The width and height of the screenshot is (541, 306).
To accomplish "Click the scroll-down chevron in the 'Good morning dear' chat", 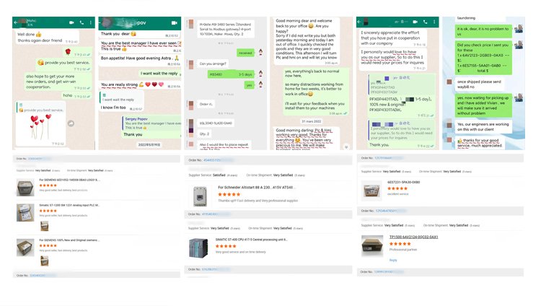I will coord(346,147).
